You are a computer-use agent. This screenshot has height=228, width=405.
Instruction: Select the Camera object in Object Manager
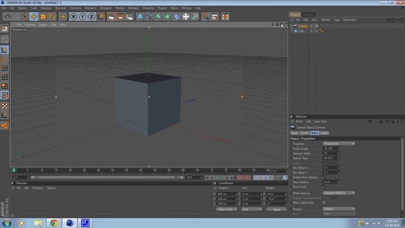click(302, 26)
